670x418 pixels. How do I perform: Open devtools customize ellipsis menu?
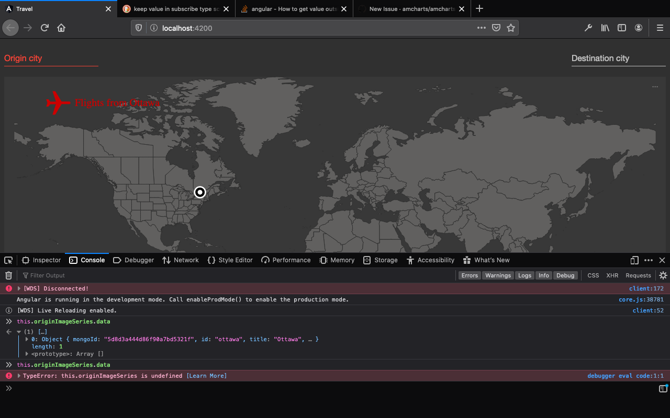(649, 260)
